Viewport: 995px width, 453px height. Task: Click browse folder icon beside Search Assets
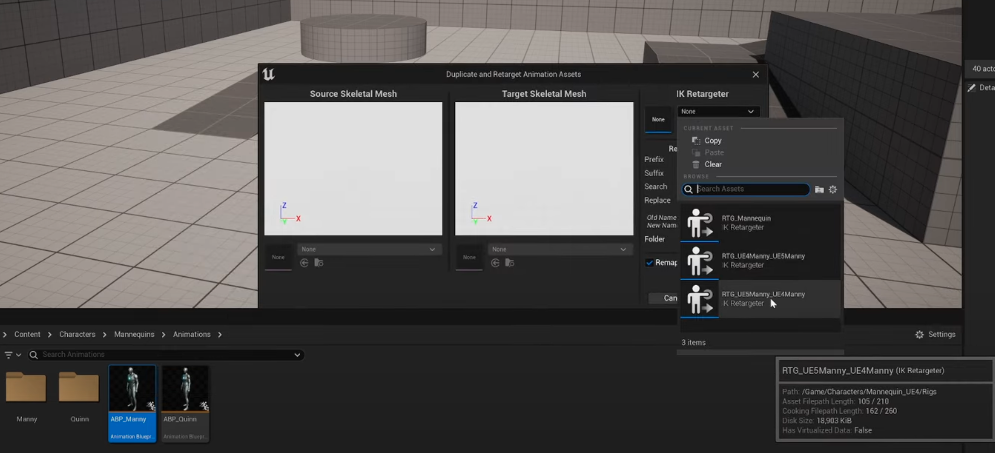[819, 189]
